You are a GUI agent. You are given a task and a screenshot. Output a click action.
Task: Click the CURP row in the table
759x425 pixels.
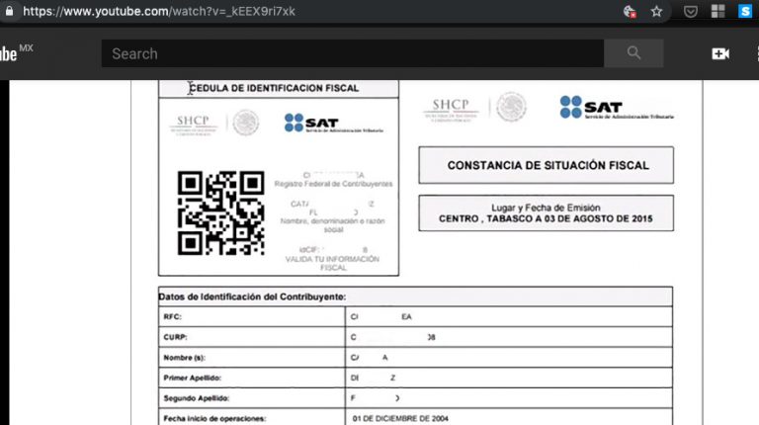[415, 338]
